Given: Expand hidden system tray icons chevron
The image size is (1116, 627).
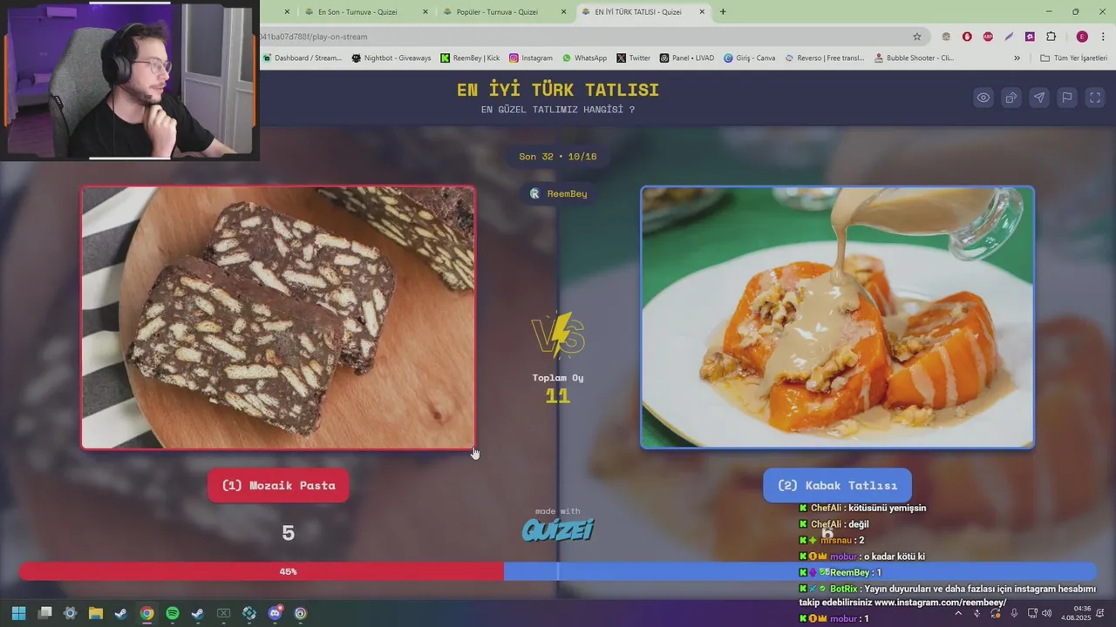Looking at the screenshot, I should click(x=958, y=613).
